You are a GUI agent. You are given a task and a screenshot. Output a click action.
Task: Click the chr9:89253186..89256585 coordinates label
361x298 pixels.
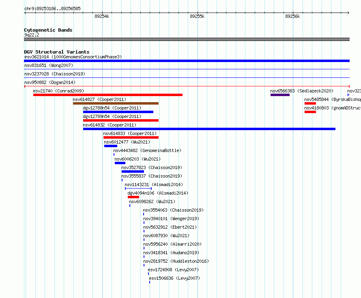click(52, 9)
